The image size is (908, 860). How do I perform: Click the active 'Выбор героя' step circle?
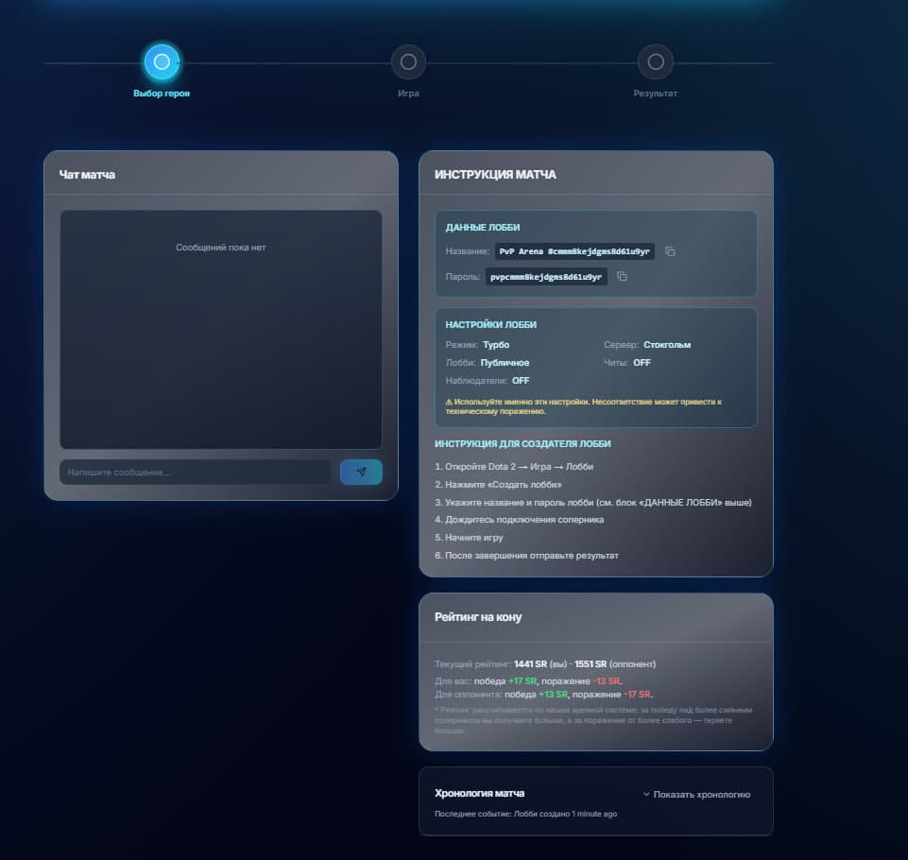click(162, 62)
